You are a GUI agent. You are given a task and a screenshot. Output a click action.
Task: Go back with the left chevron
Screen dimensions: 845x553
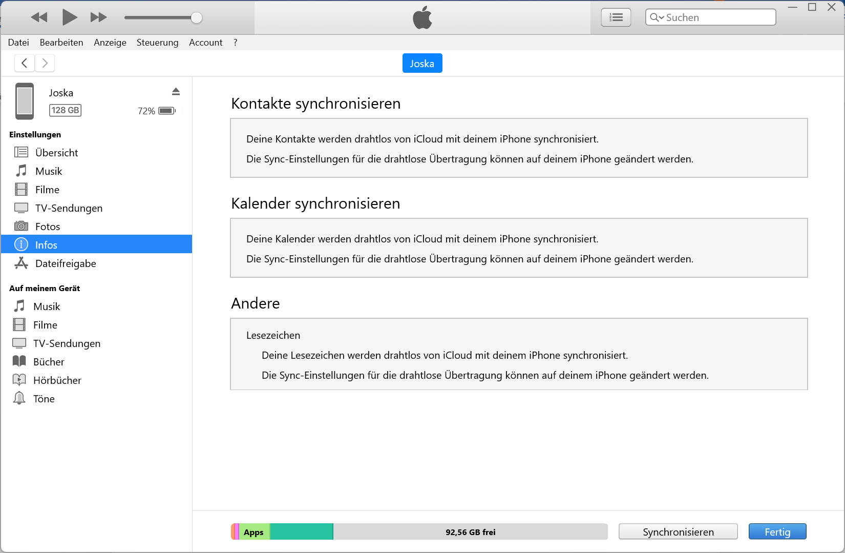coord(25,63)
